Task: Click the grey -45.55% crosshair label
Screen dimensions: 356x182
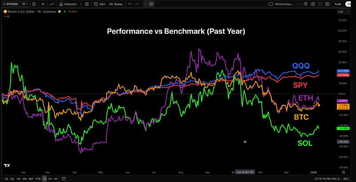Action: tap(343, 142)
